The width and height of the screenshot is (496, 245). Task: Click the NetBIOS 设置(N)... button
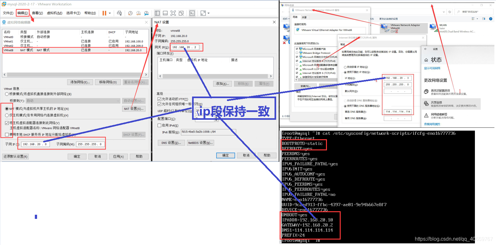click(x=200, y=143)
